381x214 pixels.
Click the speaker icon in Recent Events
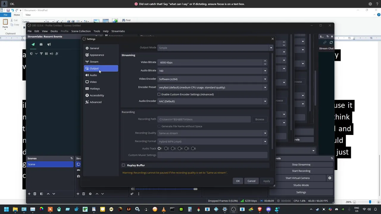pos(51,53)
